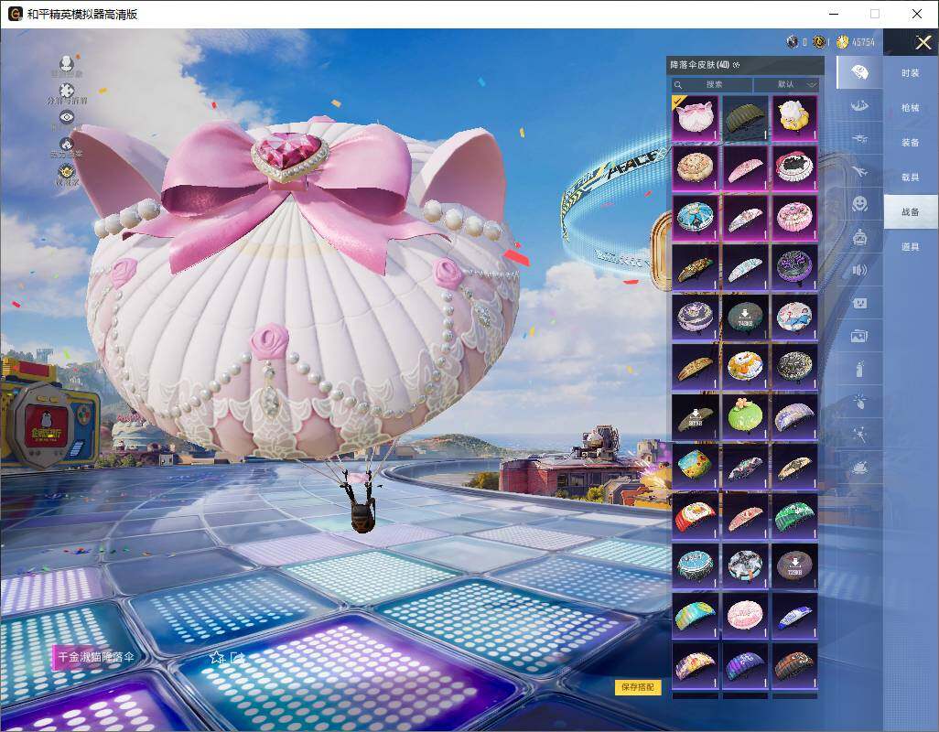Toggle the eye visibility icon
The height and width of the screenshot is (732, 939).
click(x=67, y=117)
